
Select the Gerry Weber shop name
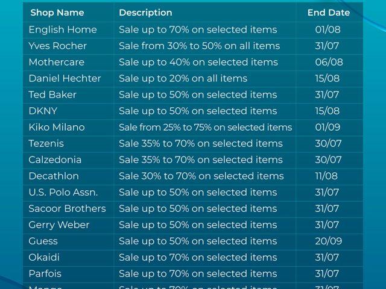[59, 225]
